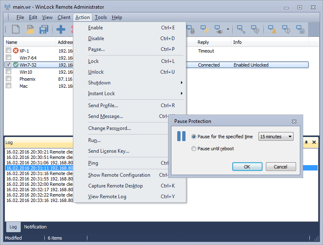Check the XP-1 client checkbox

point(8,50)
